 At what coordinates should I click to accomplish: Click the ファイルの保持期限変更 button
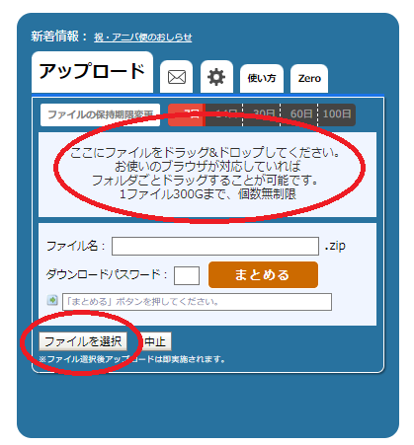(100, 114)
